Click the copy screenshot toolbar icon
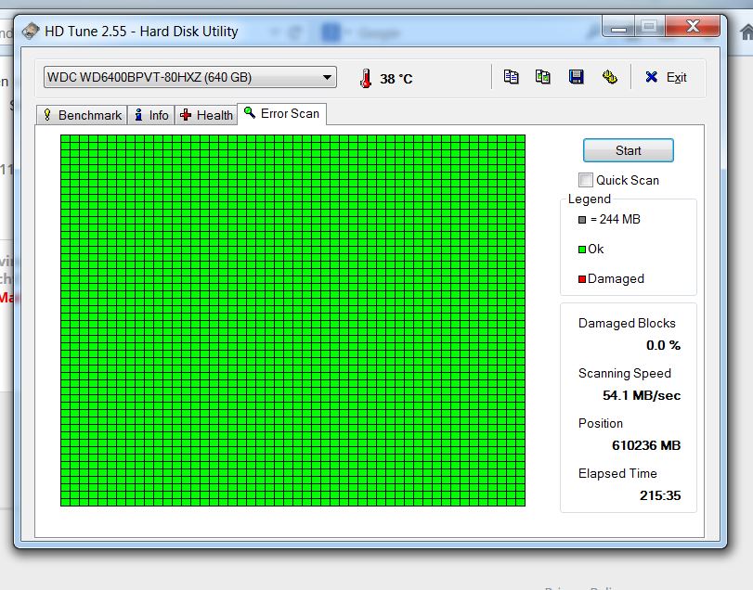 click(x=542, y=77)
